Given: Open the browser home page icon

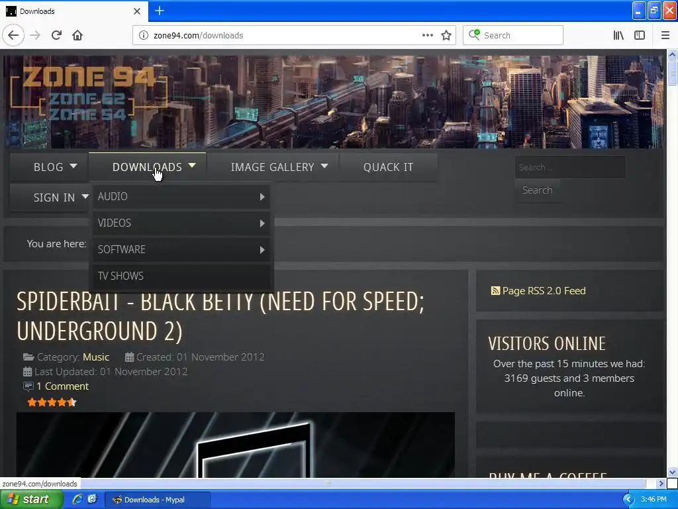Looking at the screenshot, I should coord(77,35).
